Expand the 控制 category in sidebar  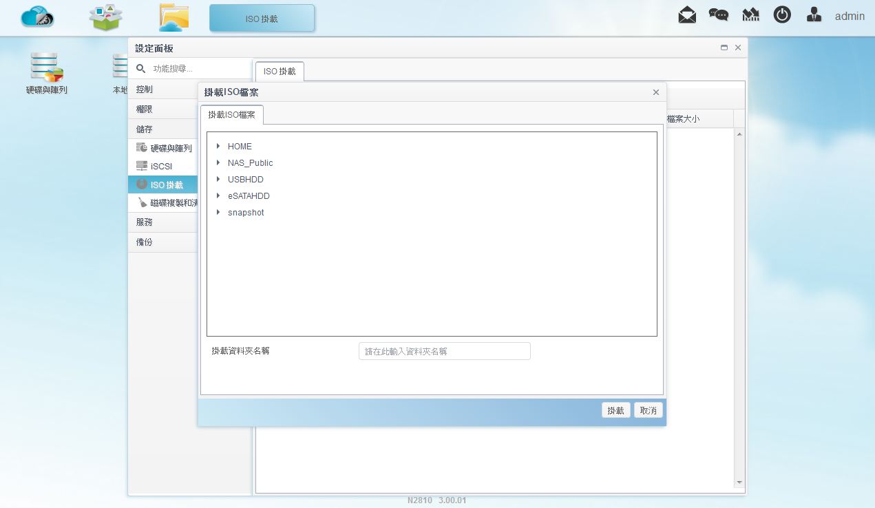pyautogui.click(x=163, y=89)
